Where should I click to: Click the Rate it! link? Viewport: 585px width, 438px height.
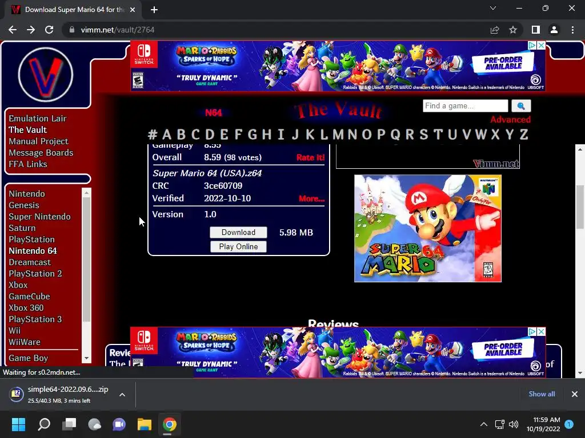tap(310, 157)
